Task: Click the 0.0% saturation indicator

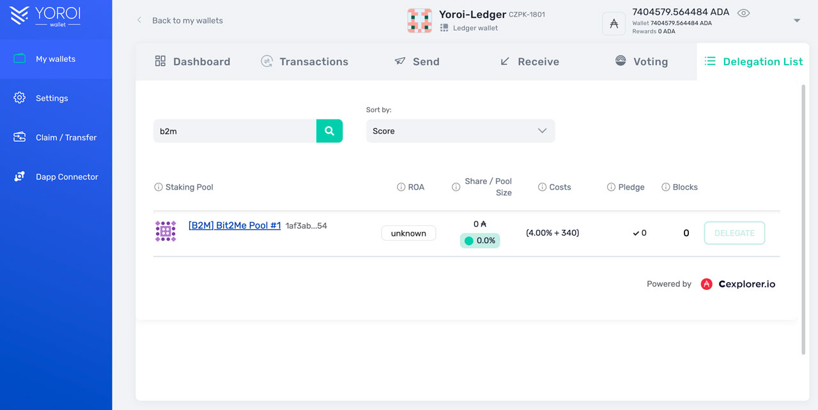Action: 480,241
